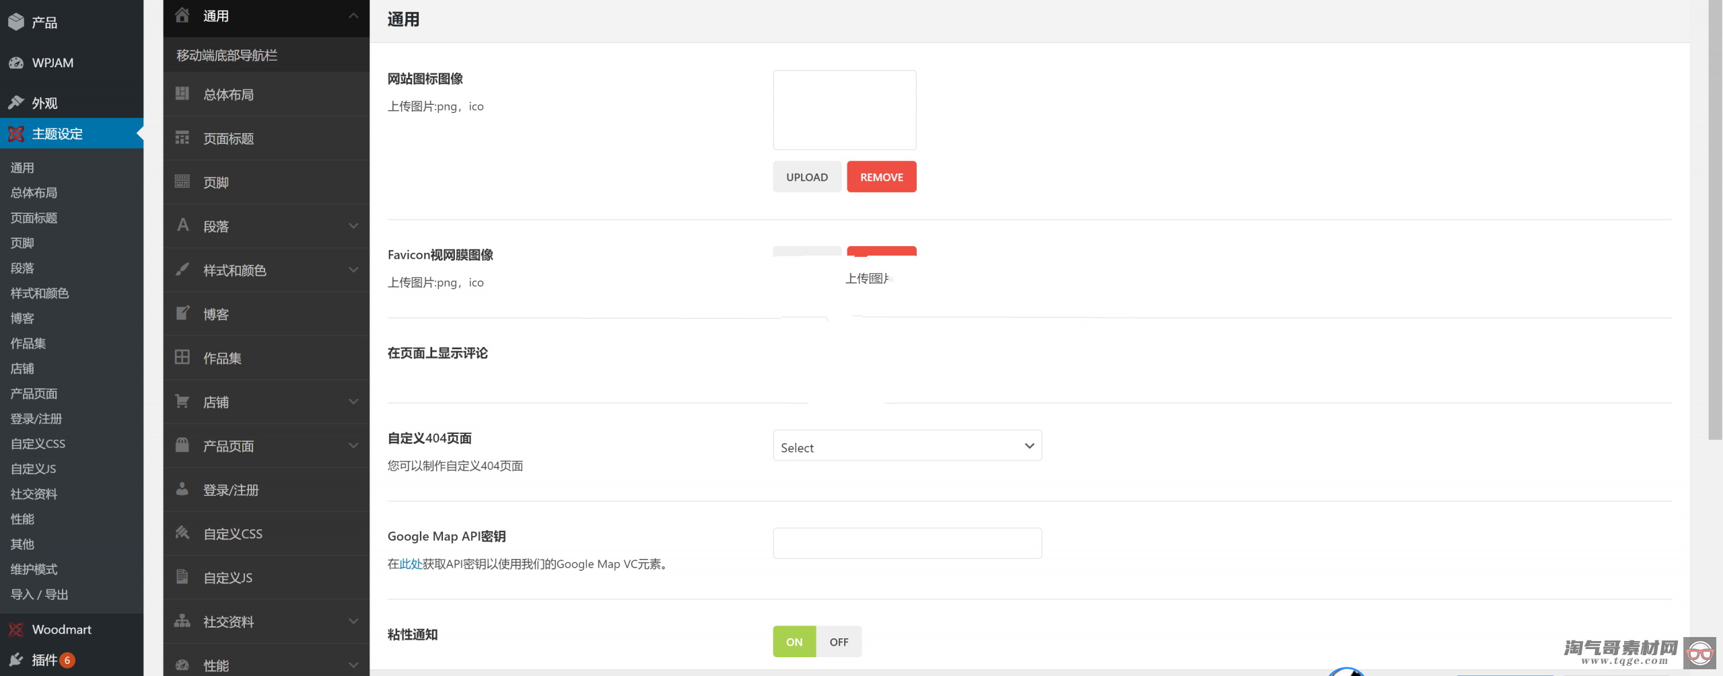Image resolution: width=1723 pixels, height=676 pixels.
Task: Click the 总体布局 layout icon in theme panel
Action: tap(182, 93)
